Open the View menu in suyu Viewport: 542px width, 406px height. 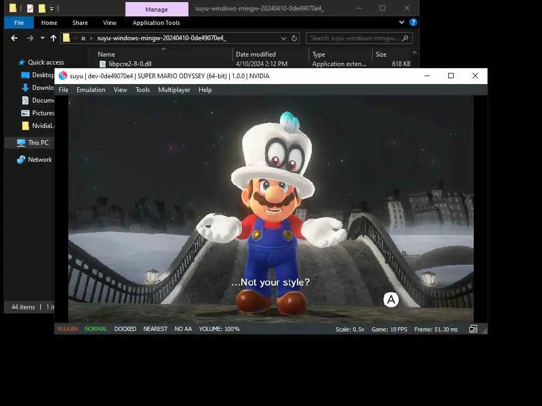[120, 90]
